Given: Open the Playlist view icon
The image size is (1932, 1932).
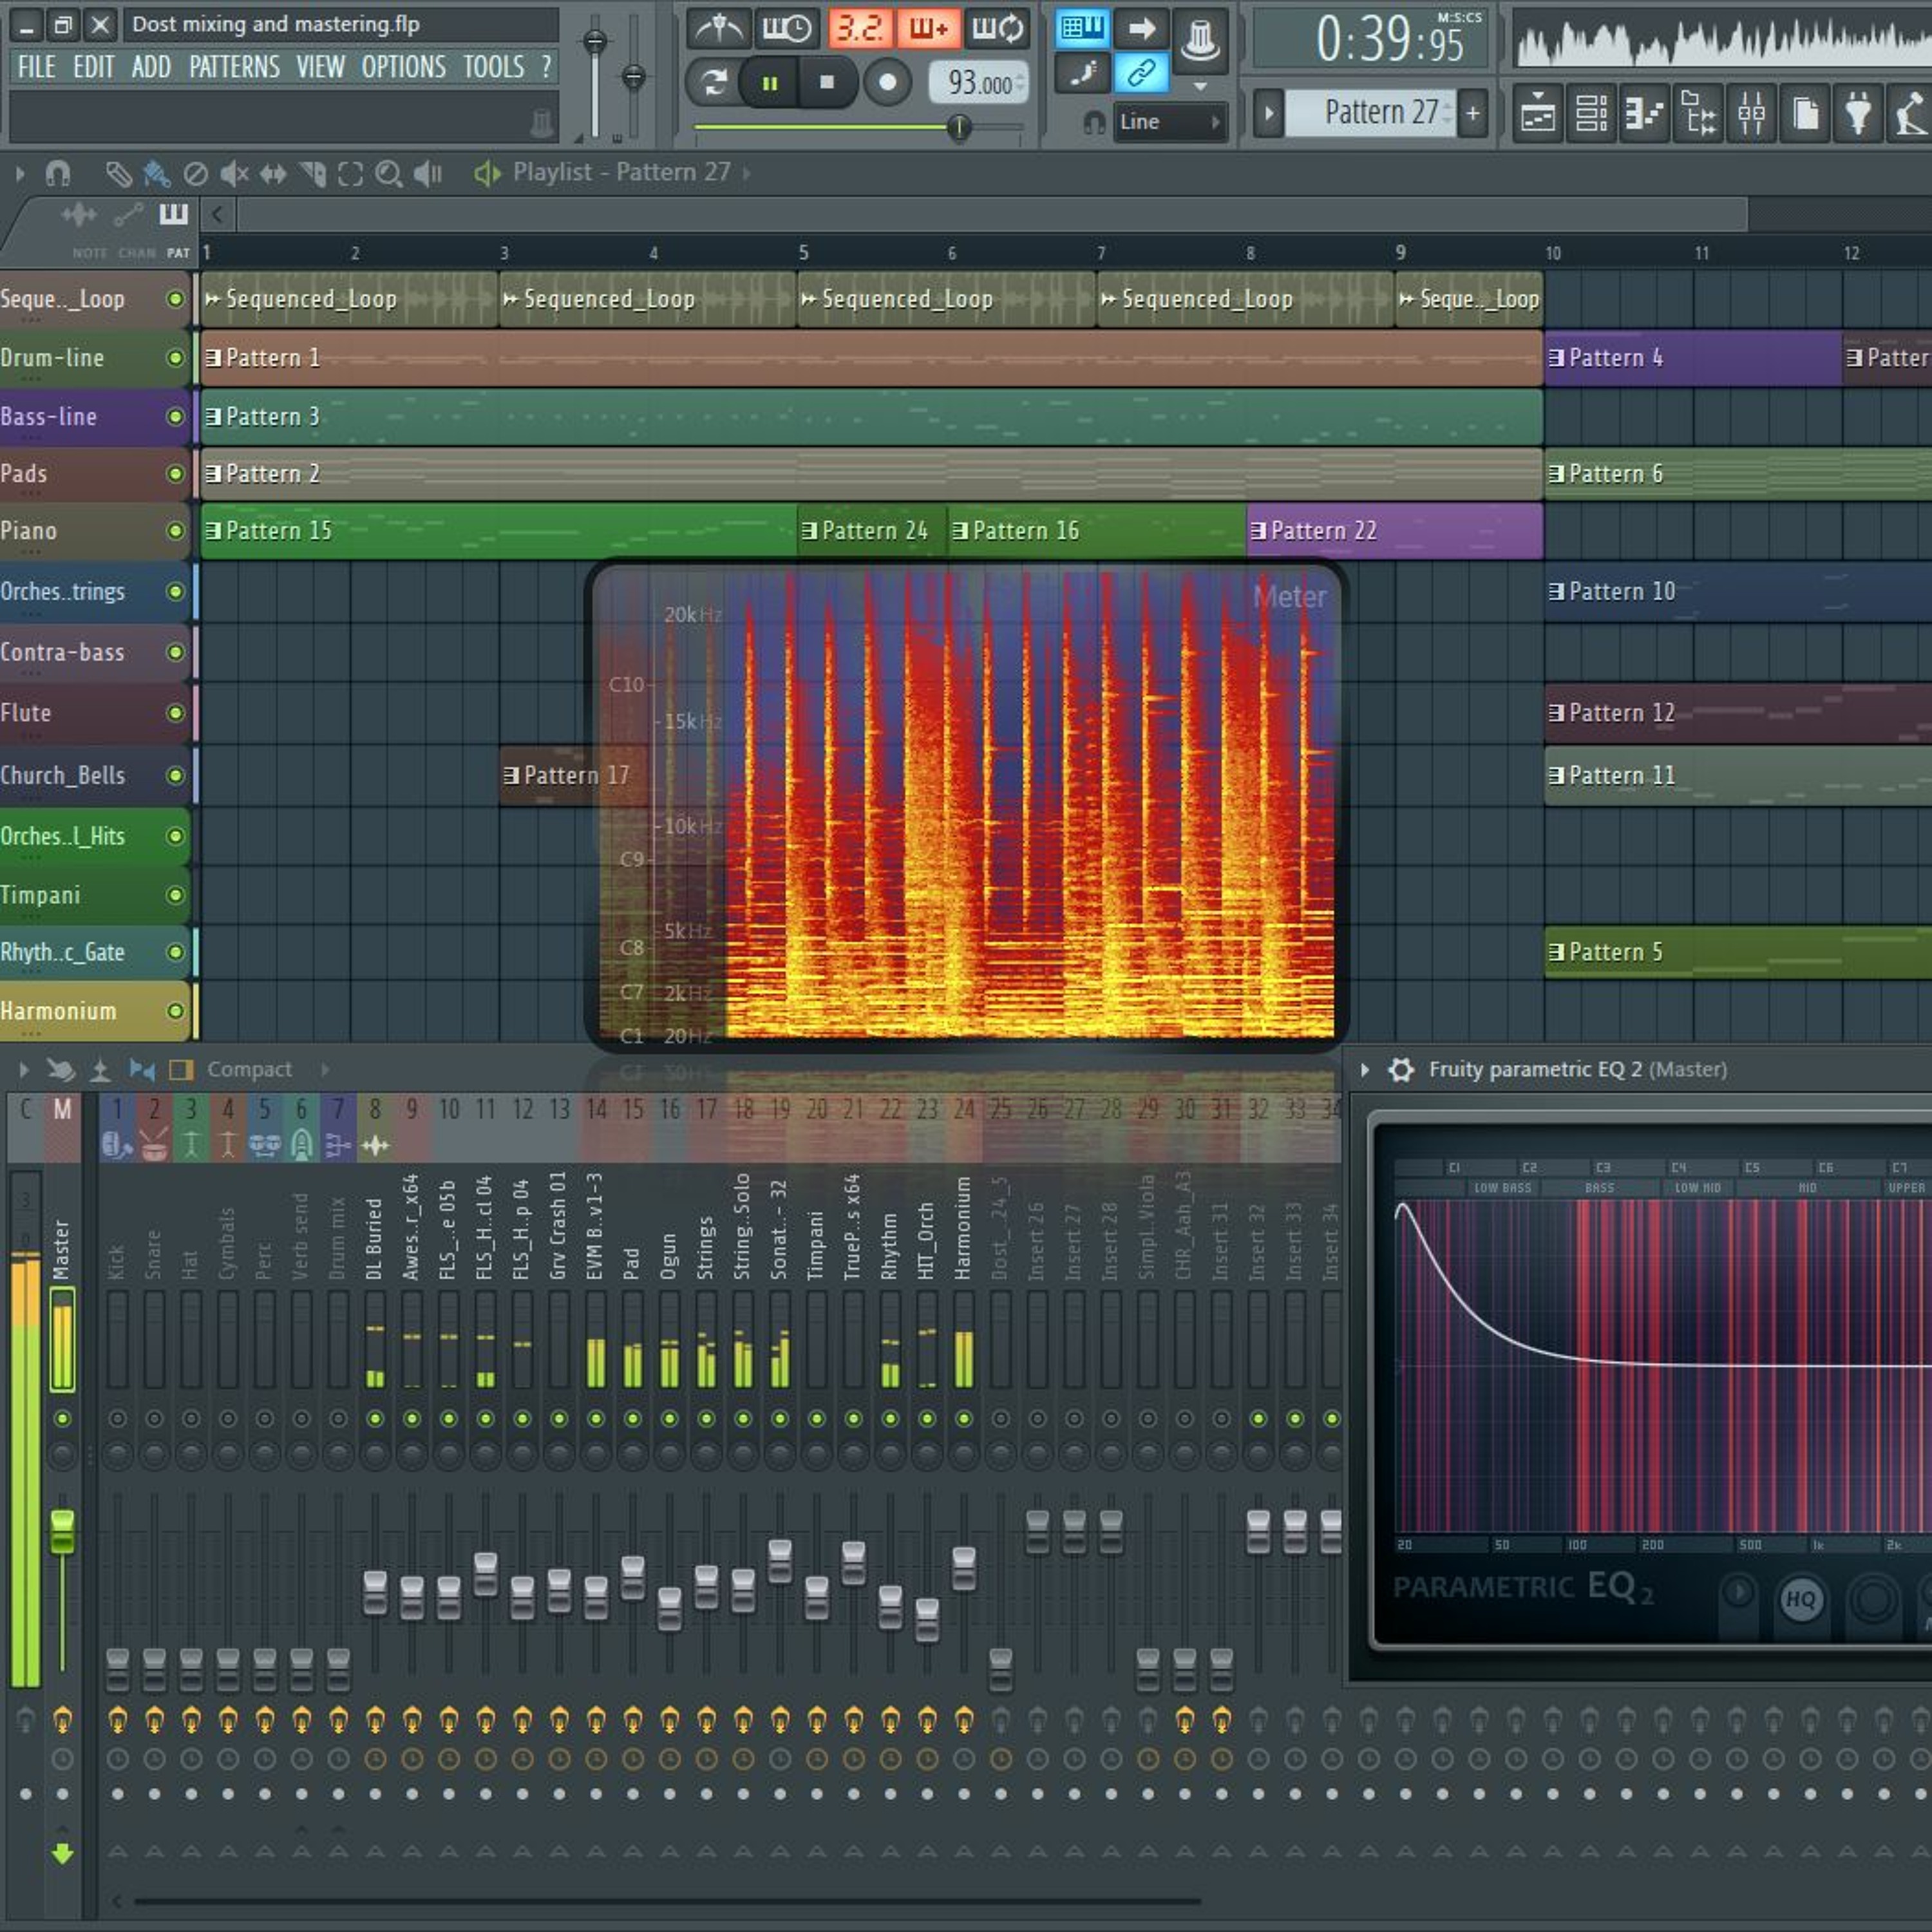Looking at the screenshot, I should pos(1537,113).
